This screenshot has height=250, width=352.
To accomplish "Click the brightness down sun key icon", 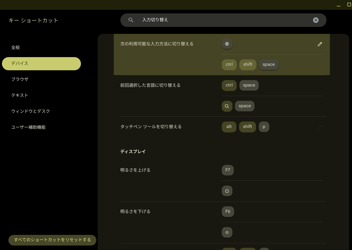I will point(227,232).
